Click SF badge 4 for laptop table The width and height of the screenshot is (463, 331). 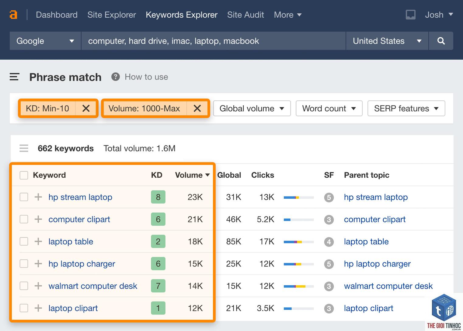click(329, 242)
